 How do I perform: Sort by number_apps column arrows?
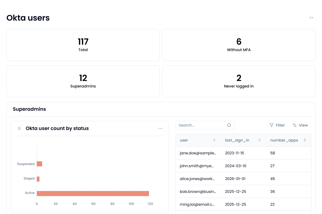pos(305,140)
